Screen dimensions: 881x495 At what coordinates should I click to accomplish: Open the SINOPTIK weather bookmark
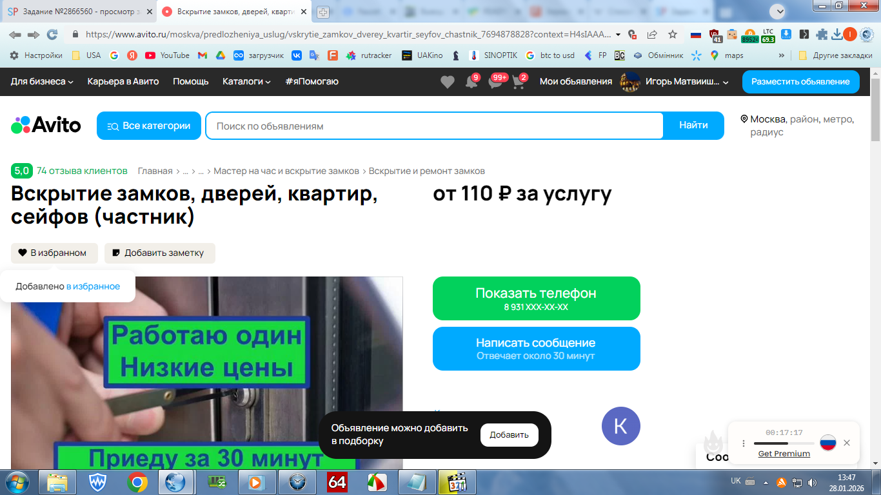pyautogui.click(x=493, y=55)
